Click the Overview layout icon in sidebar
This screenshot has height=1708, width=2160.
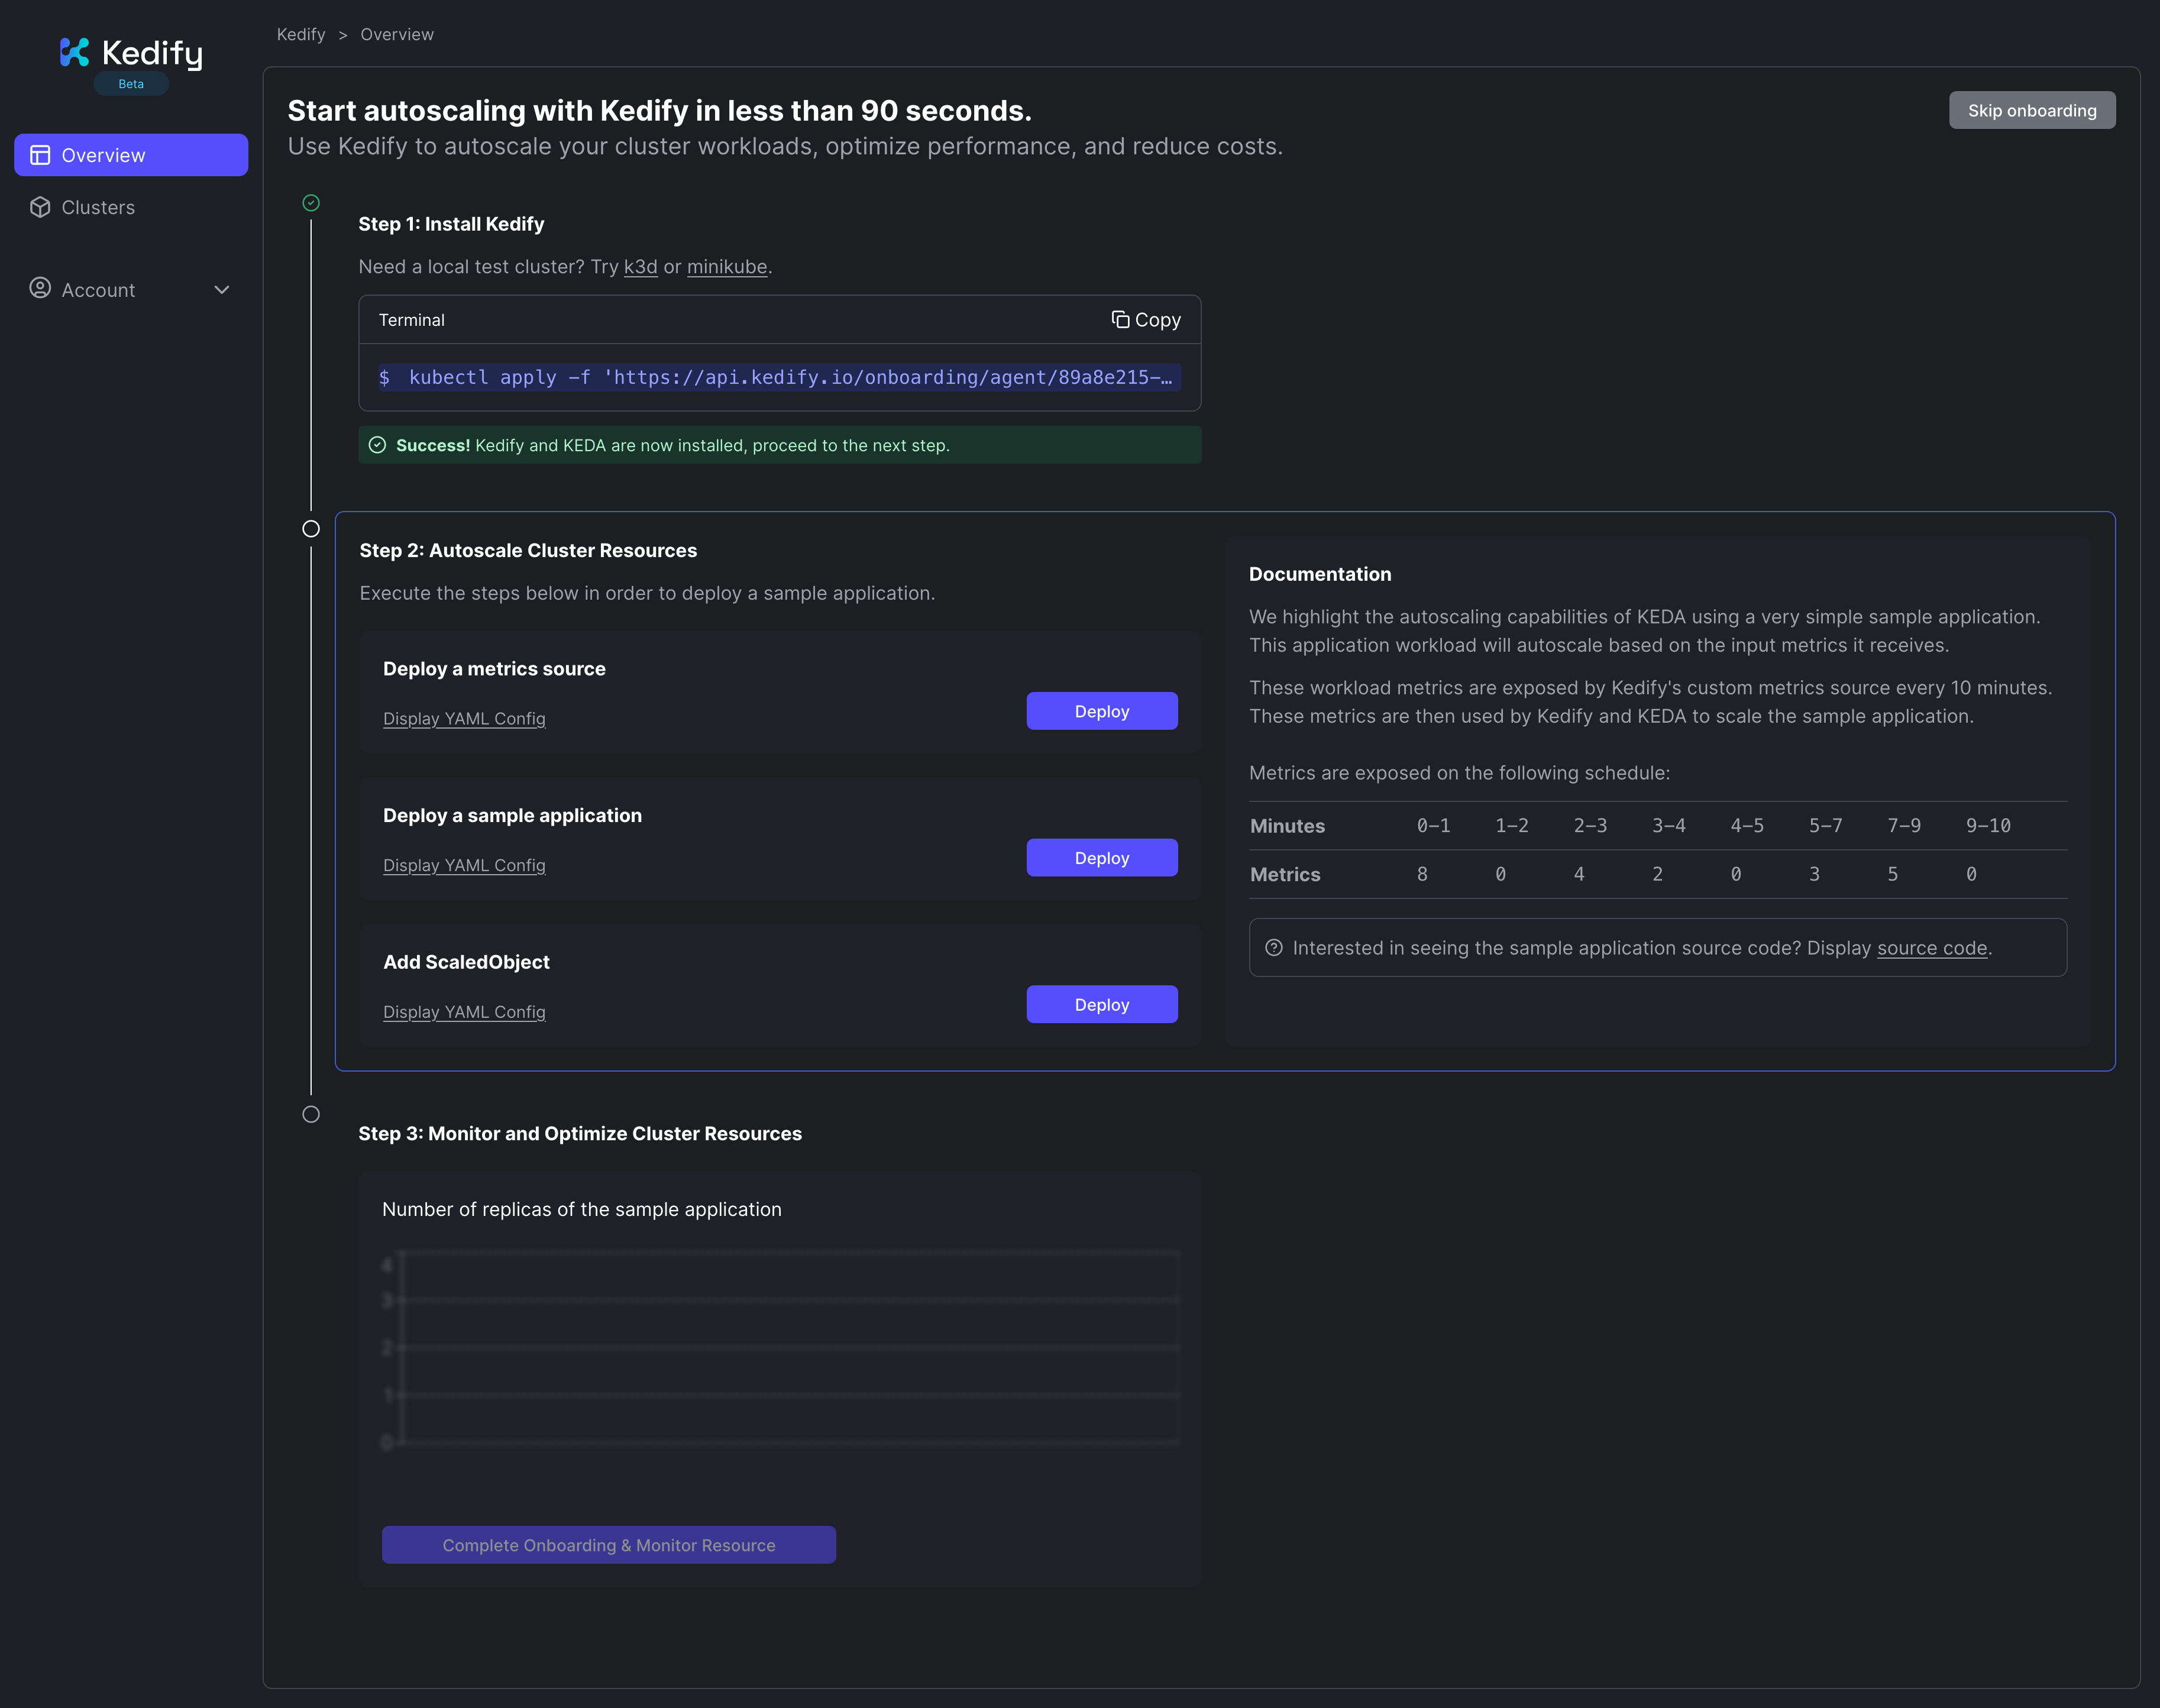pyautogui.click(x=40, y=155)
